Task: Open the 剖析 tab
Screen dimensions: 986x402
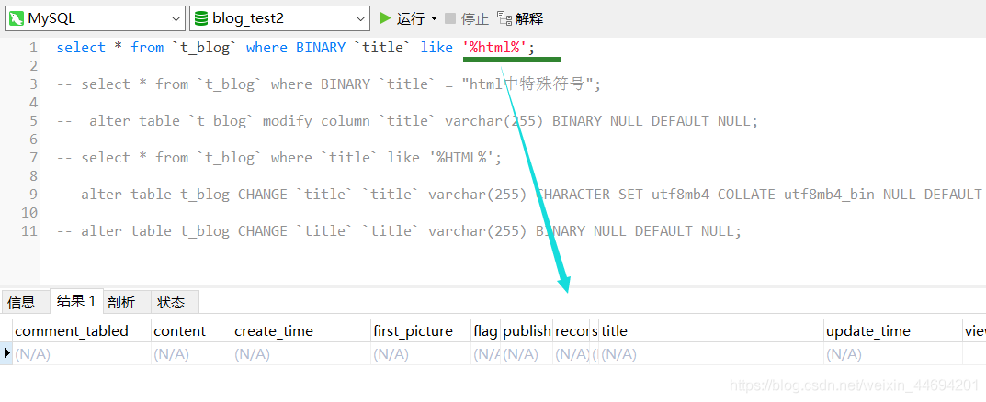Action: 121,302
